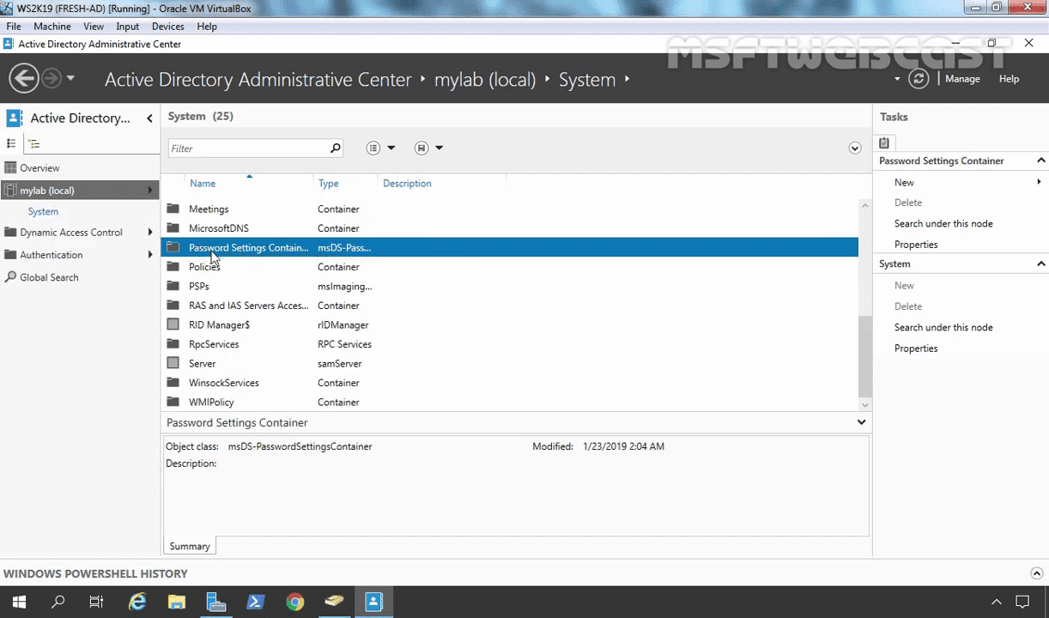Launch Internet Explorer from taskbar
The image size is (1049, 618).
137,603
